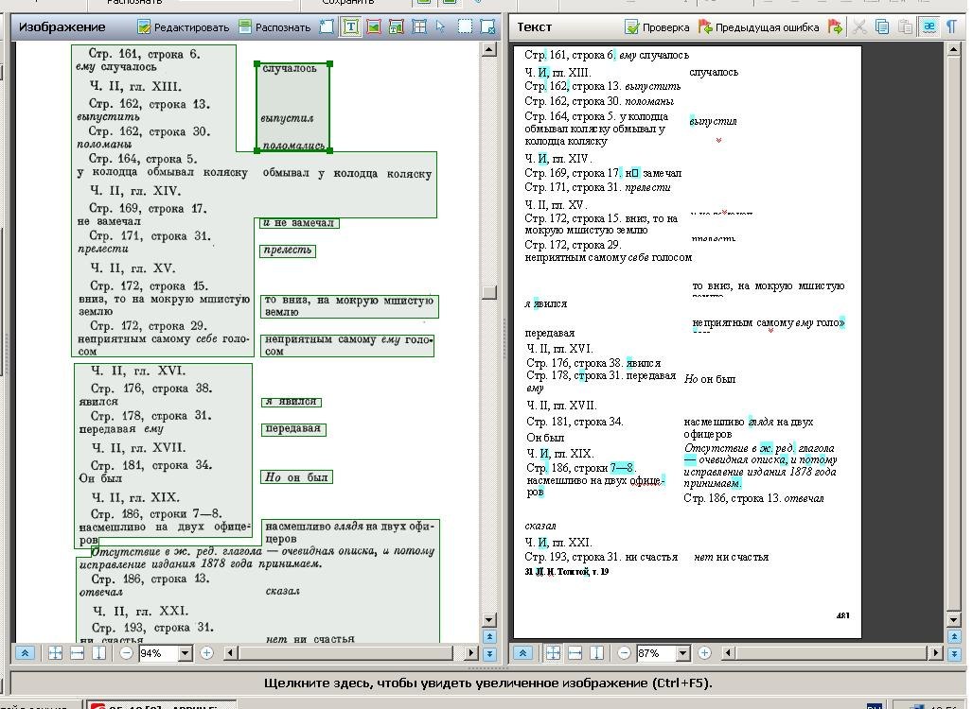
Task: Select the draw recognition area tool
Action: pyautogui.click(x=327, y=26)
